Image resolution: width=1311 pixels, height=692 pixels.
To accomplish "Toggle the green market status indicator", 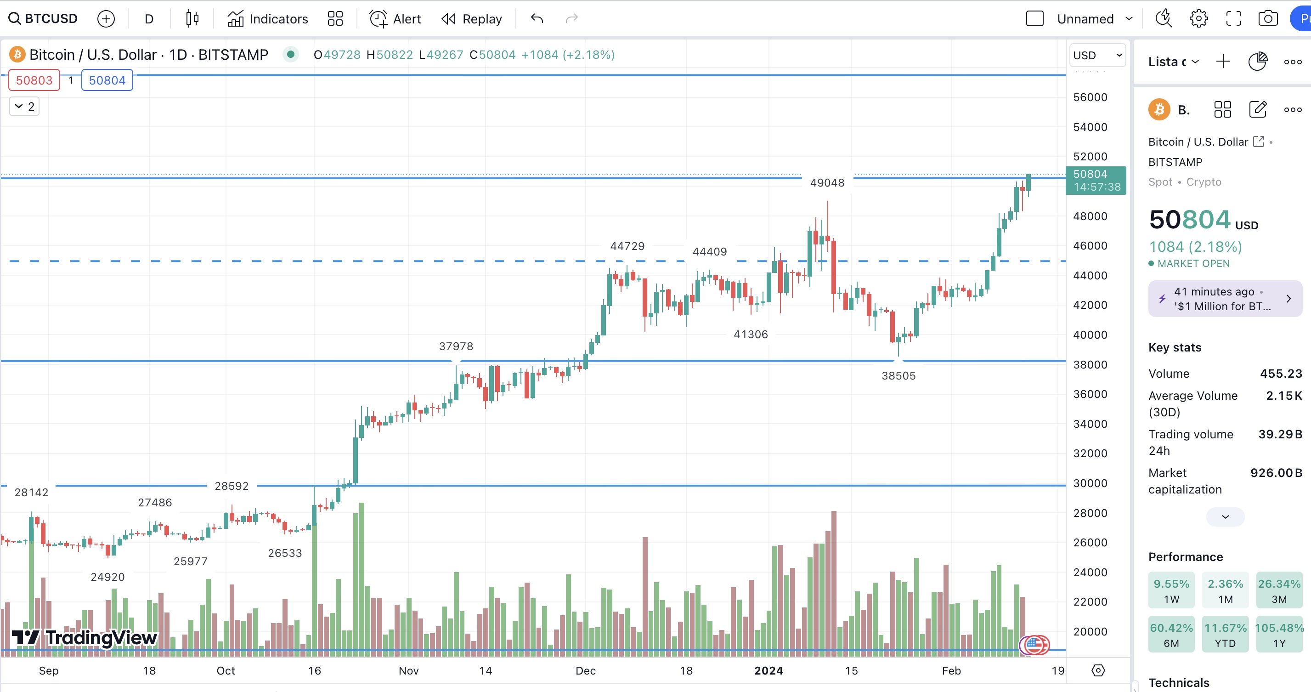I will coord(290,54).
